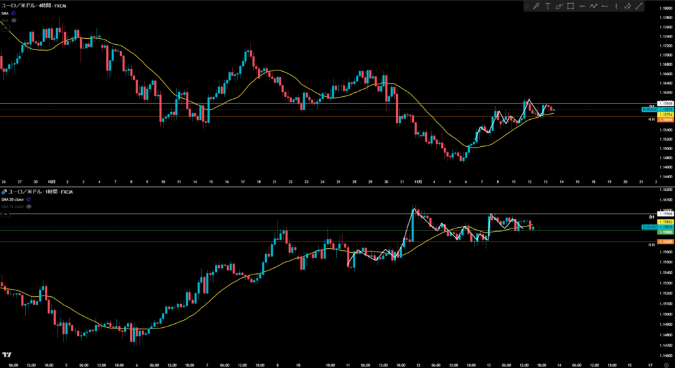675x368 pixels.
Task: Select the rectangle shape tool
Action: click(570, 7)
